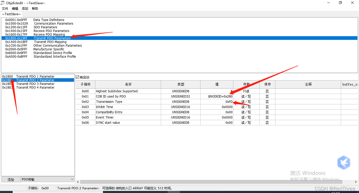Select Transmit PDO Parameters range
Screen dimensions: 359x193
(179, 38)
